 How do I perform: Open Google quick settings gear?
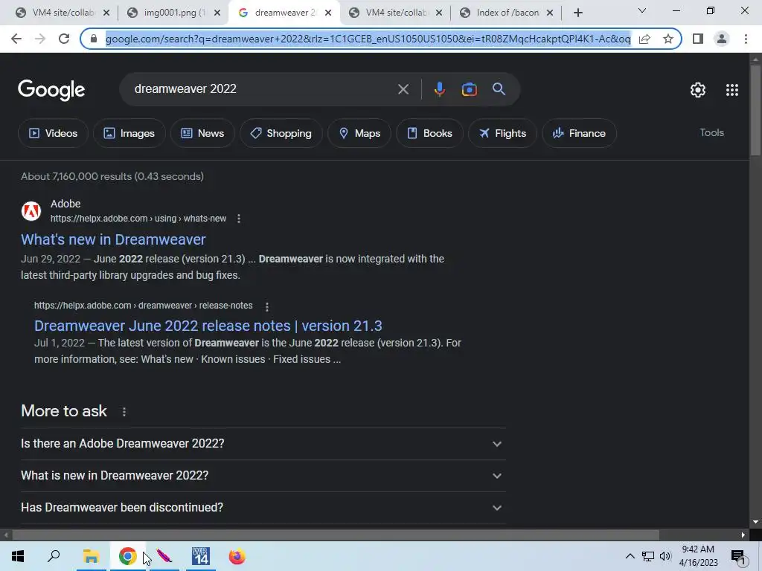(x=698, y=90)
